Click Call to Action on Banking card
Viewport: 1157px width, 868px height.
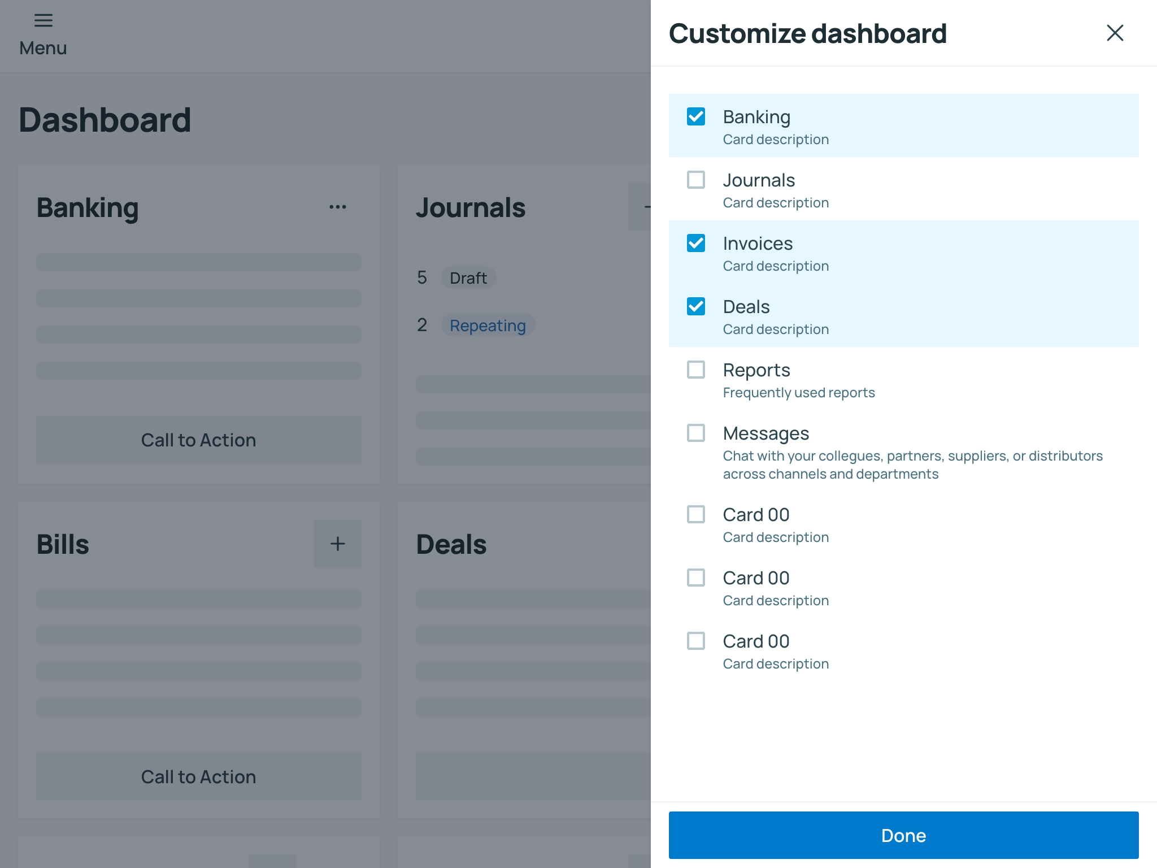tap(199, 440)
